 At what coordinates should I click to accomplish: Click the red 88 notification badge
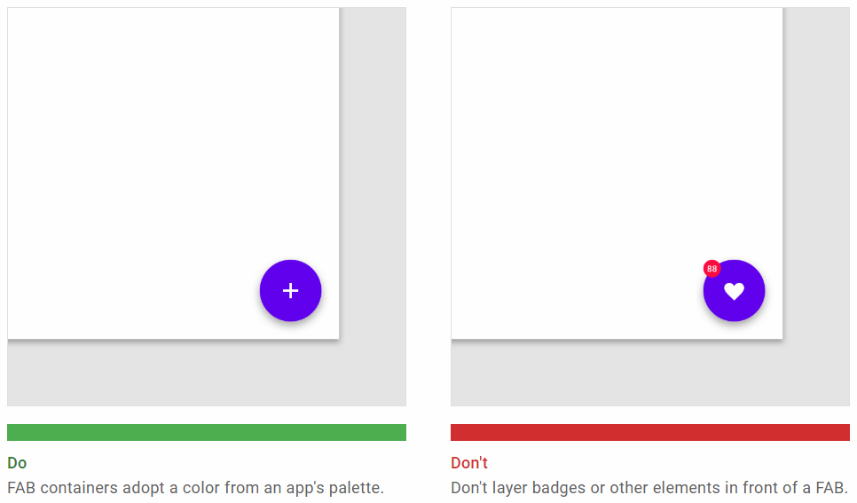point(712,269)
